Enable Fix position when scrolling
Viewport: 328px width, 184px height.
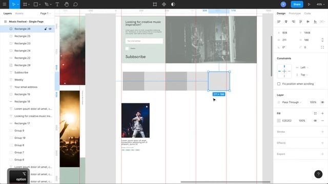point(279,84)
